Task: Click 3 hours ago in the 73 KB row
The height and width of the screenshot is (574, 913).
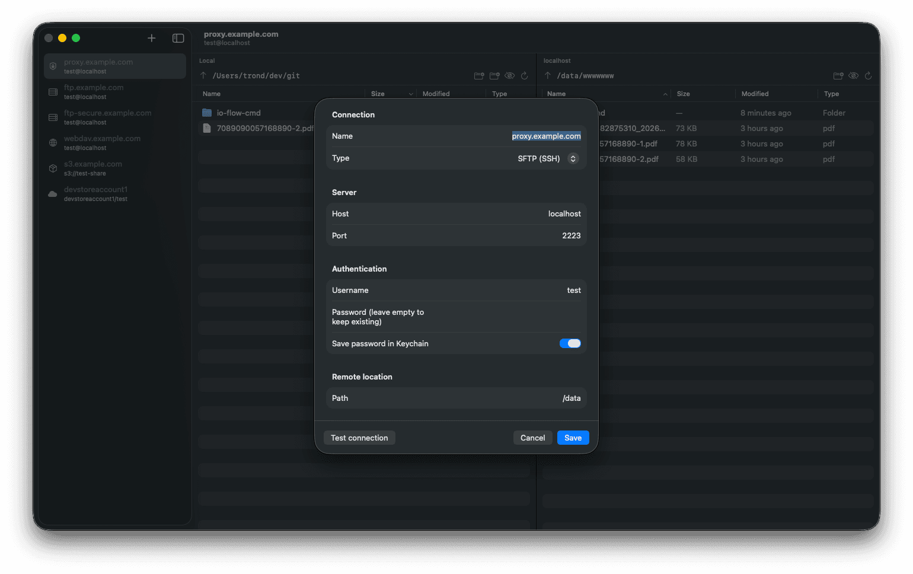Action: pos(761,128)
